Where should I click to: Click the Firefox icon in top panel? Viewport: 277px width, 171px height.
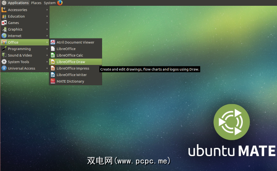coord(60,3)
